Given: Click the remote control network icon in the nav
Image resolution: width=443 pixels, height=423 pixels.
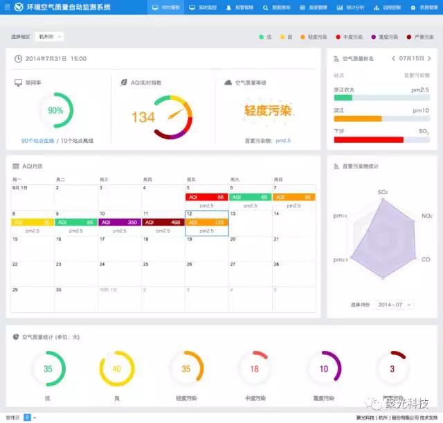Looking at the screenshot, I should pyautogui.click(x=377, y=8).
